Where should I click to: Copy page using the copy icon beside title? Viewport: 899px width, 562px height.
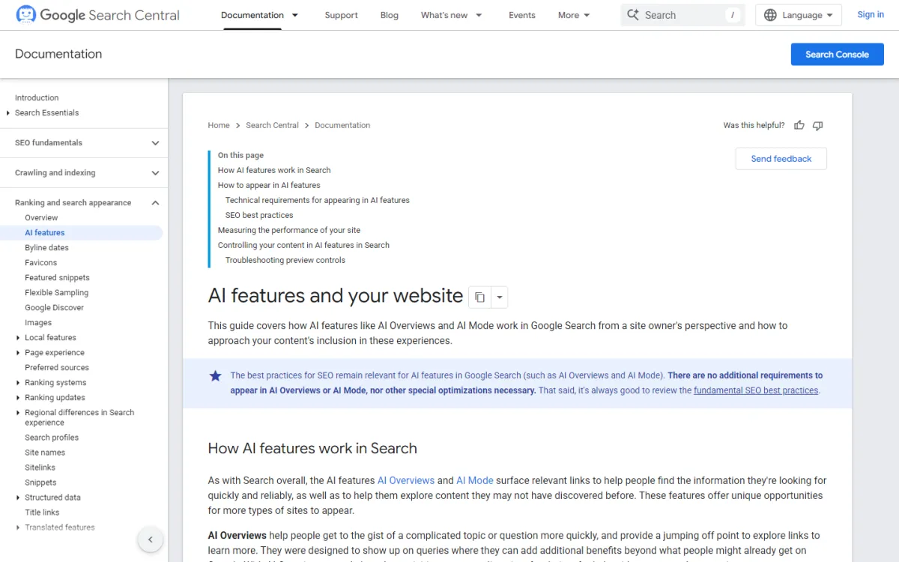[479, 297]
